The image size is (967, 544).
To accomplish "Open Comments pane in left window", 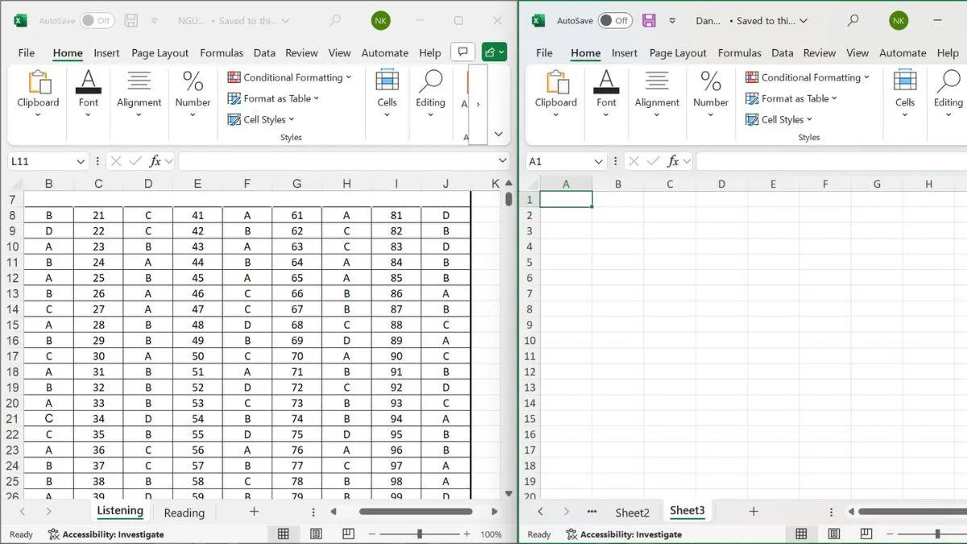I will [463, 52].
